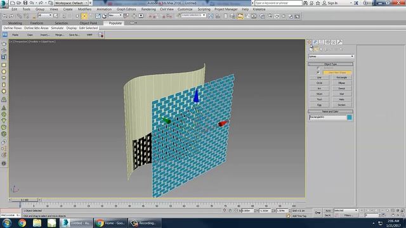Open the Create panel tab icon
The image size is (406, 228).
pyautogui.click(x=309, y=42)
